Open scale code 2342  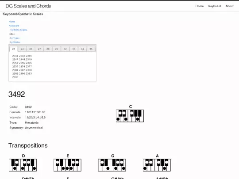pyautogui.click(x=22, y=56)
